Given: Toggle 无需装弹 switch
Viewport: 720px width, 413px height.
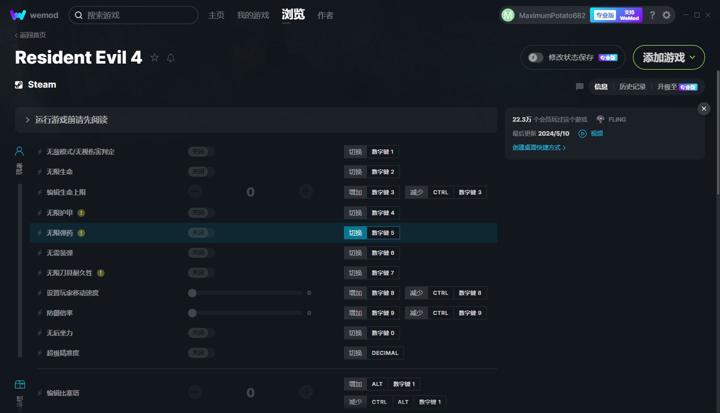Looking at the screenshot, I should (x=201, y=253).
